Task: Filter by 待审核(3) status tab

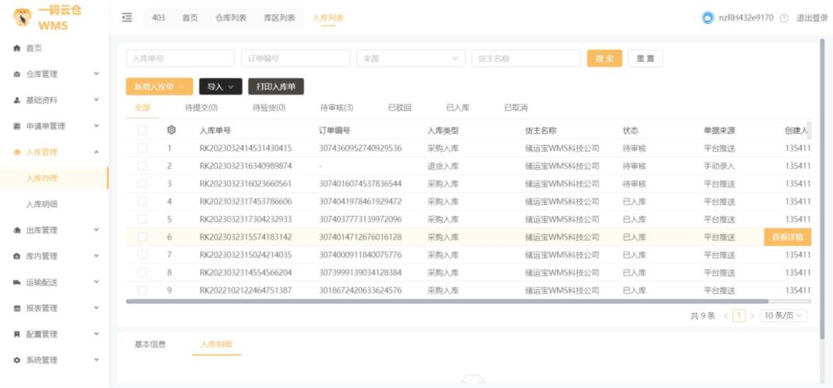Action: coord(337,108)
